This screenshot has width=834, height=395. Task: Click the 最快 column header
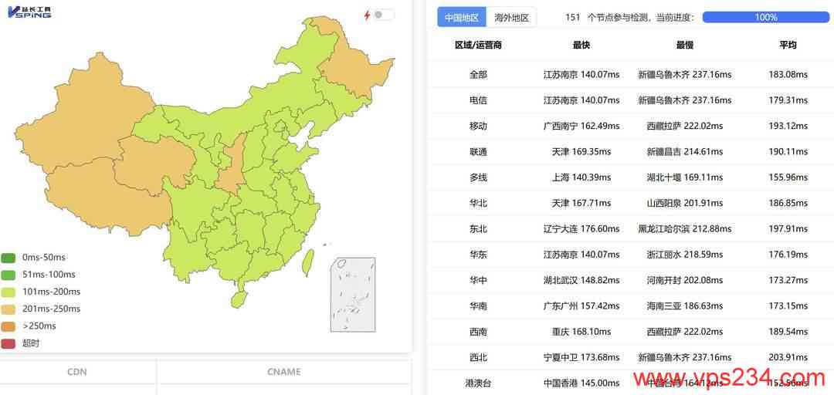point(581,46)
